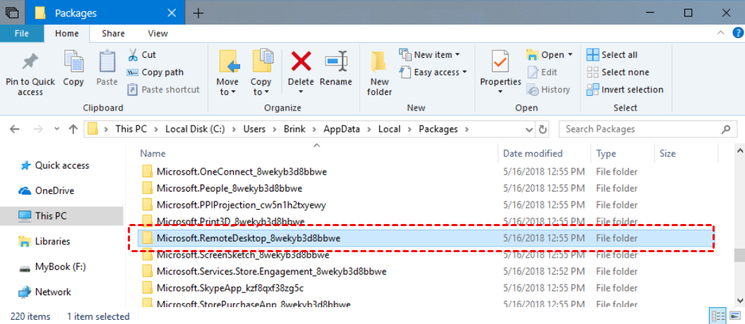Click Local breadcrumb in address bar

(x=390, y=129)
